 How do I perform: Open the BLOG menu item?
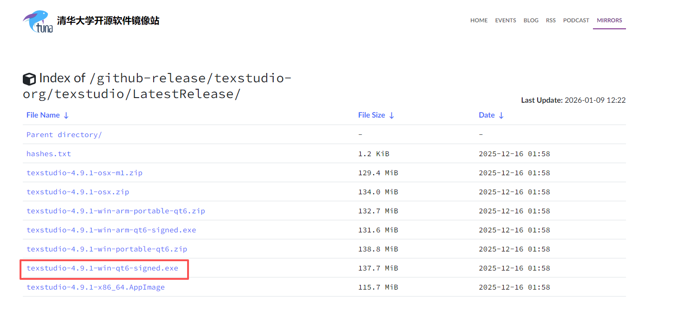click(531, 20)
